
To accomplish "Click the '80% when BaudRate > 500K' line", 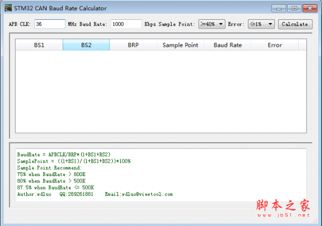I will (x=52, y=181).
